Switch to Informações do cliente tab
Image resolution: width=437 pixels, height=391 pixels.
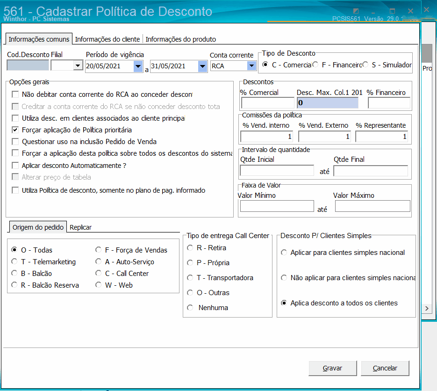click(x=107, y=39)
